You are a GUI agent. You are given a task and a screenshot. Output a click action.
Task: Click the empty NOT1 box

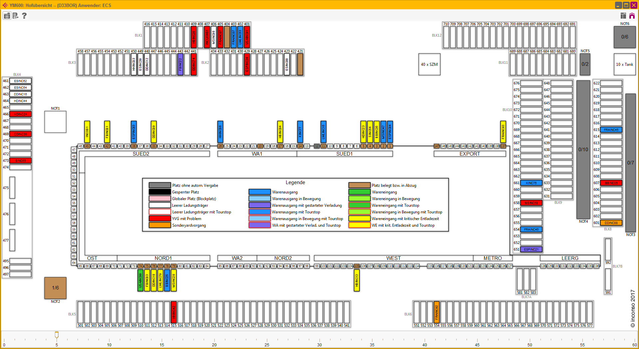(55, 122)
